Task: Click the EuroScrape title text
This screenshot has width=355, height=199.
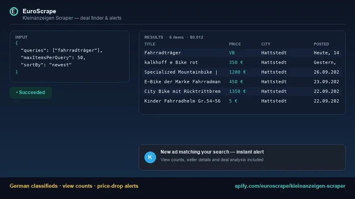Action: [40, 11]
